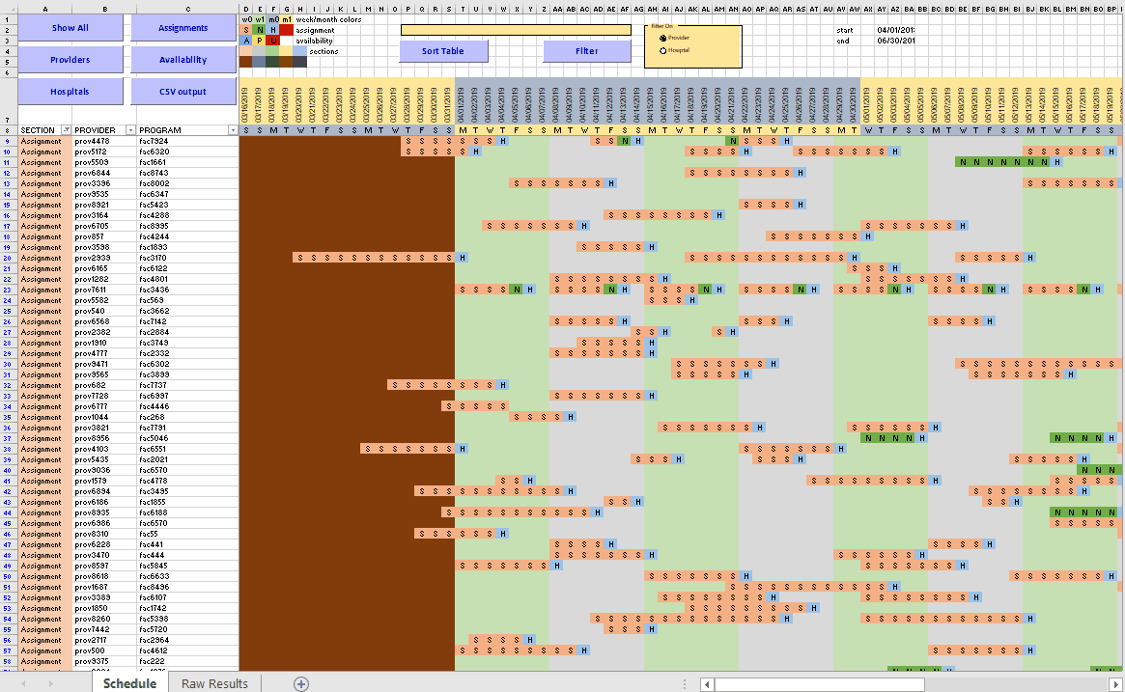Click the Filter button

coord(587,50)
